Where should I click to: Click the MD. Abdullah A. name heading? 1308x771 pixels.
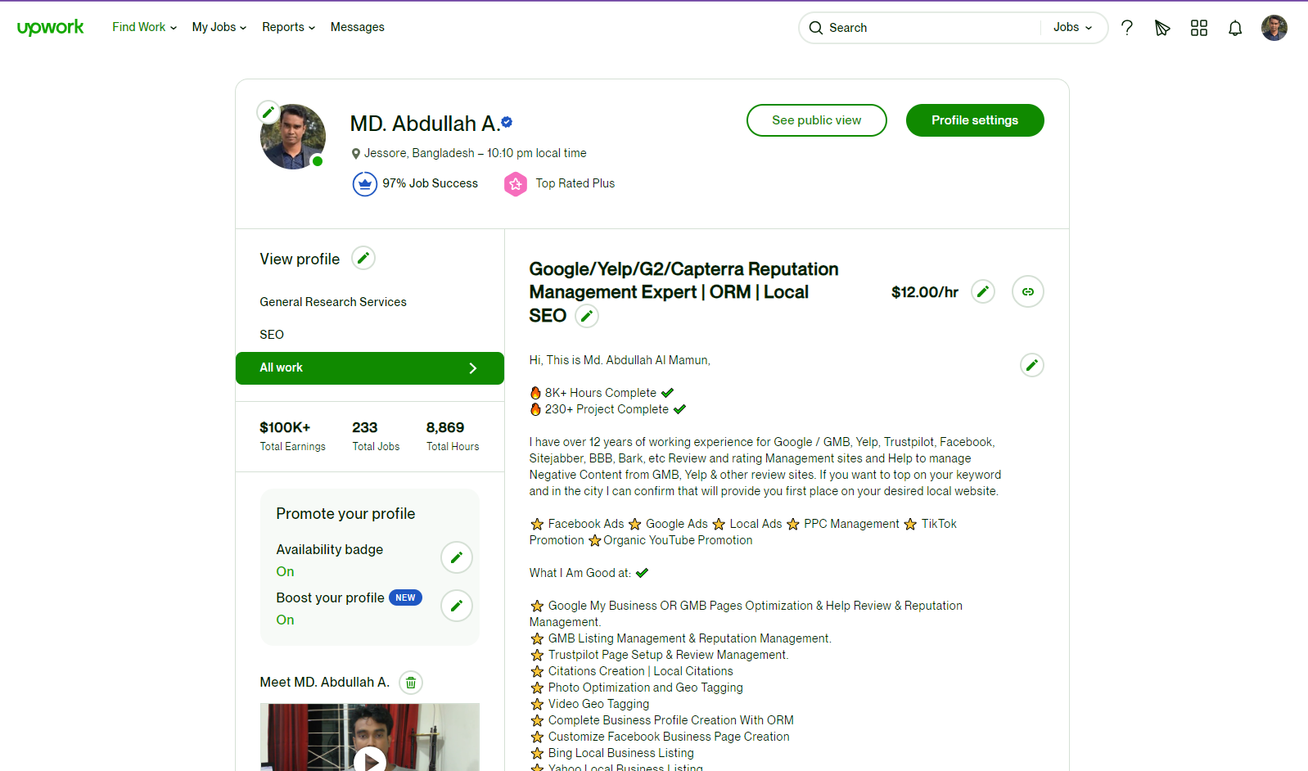[x=425, y=124]
